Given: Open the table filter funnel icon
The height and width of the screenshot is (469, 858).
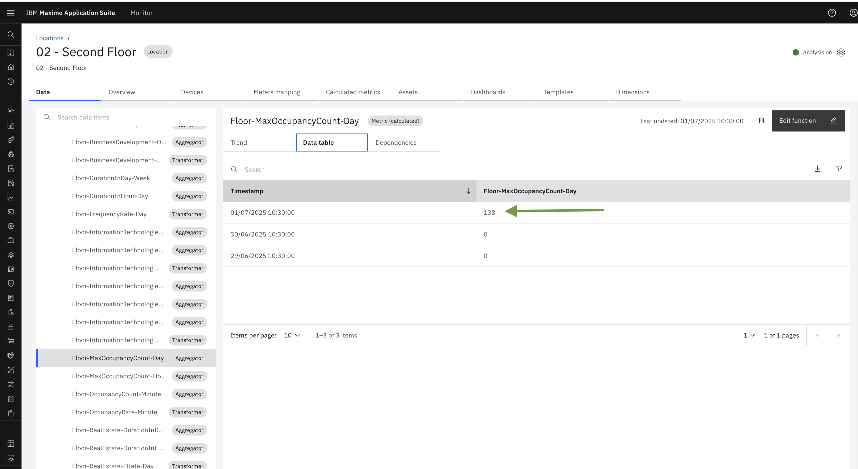Looking at the screenshot, I should pyautogui.click(x=839, y=169).
